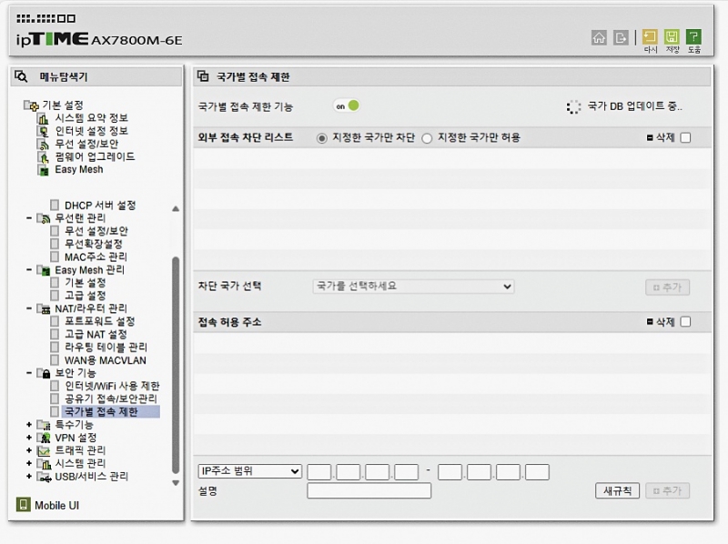Toggle 국가별 접속 제한 기능 switch off
The width and height of the screenshot is (728, 544).
coord(346,106)
